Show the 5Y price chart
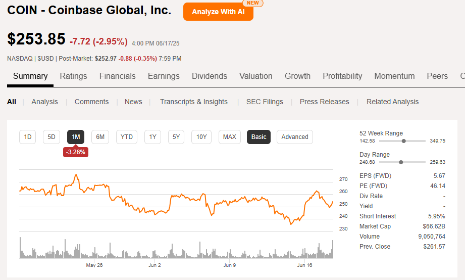The image size is (465, 280). pyautogui.click(x=176, y=137)
